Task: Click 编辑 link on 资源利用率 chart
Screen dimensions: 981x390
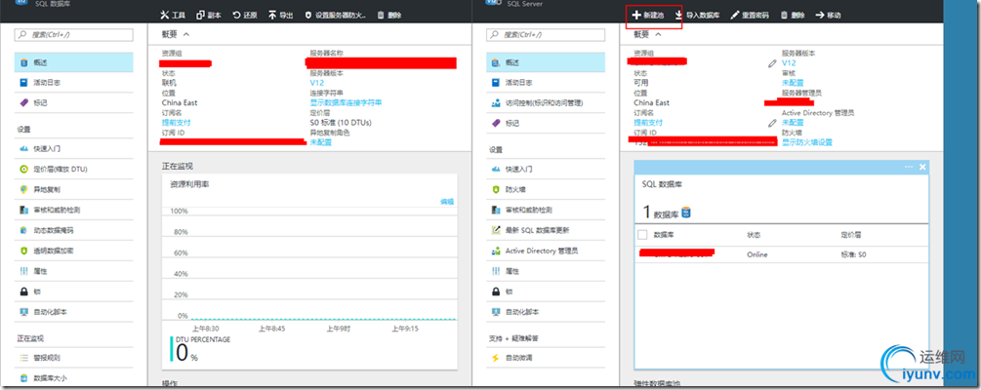Action: click(x=447, y=201)
